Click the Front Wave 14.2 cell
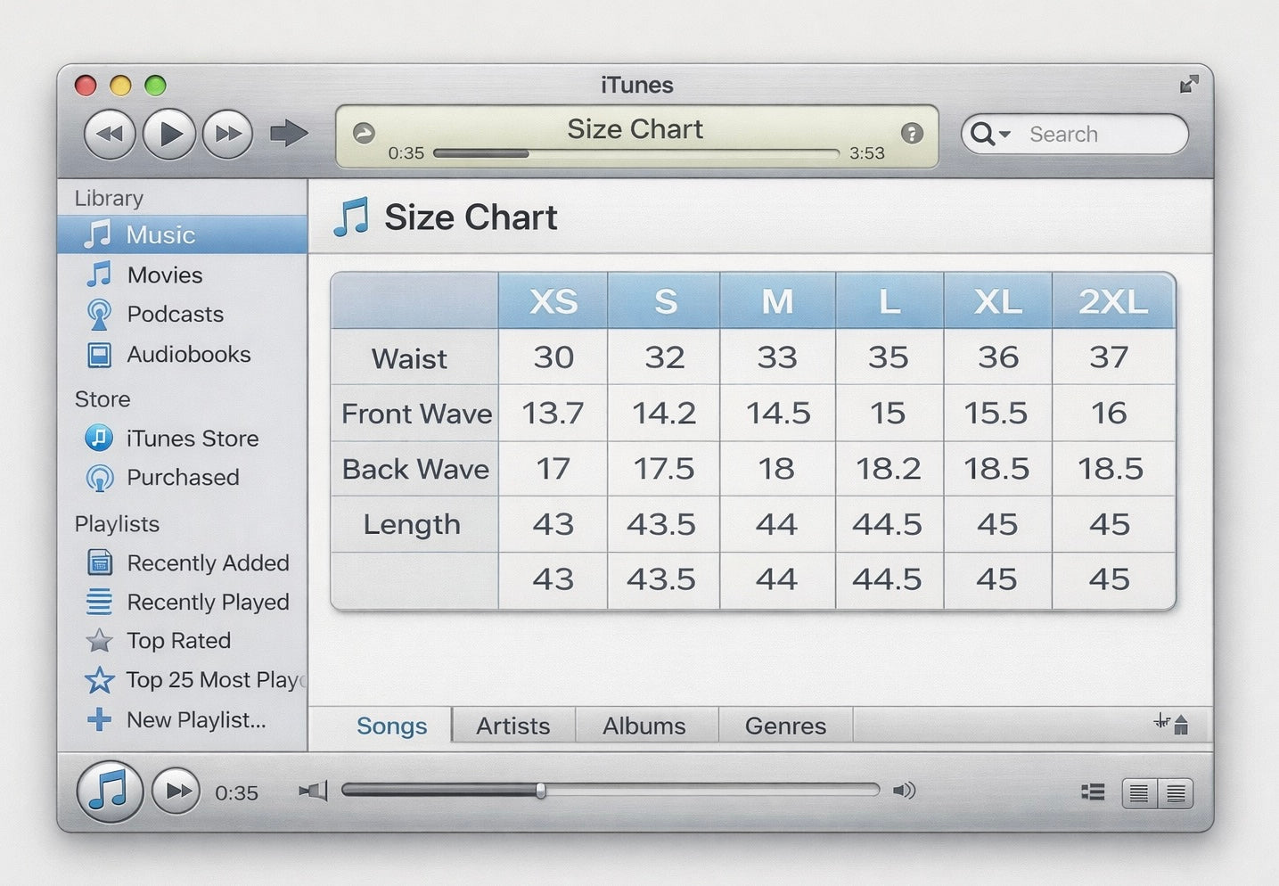 click(664, 413)
